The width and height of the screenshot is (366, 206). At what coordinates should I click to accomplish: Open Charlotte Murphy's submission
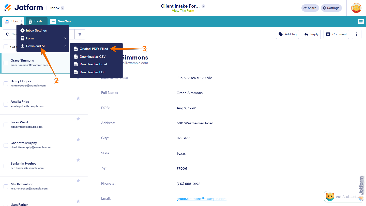coord(44,145)
